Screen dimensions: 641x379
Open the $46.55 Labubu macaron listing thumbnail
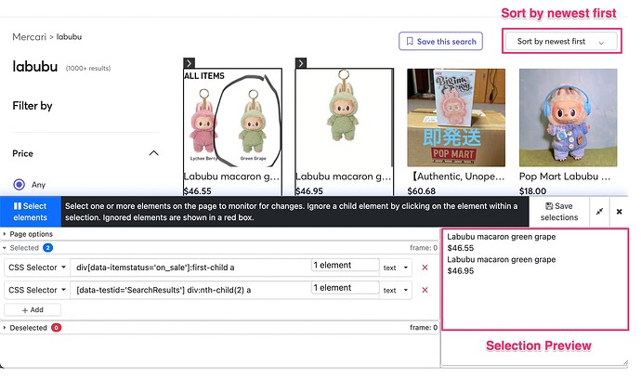[x=232, y=118]
